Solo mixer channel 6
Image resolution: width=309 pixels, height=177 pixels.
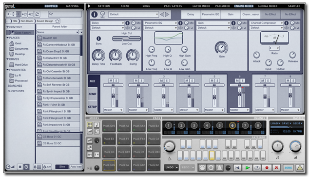(x=242, y=80)
